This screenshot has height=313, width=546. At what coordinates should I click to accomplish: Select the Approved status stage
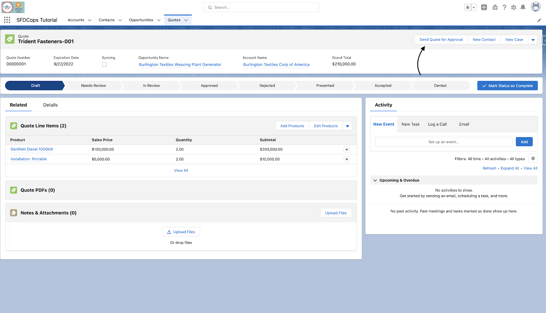tap(209, 86)
